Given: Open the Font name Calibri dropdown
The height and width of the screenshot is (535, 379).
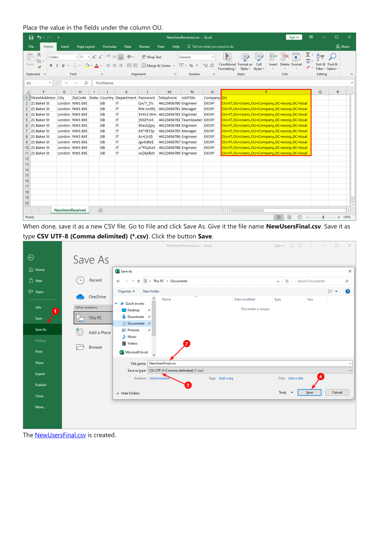Looking at the screenshot, I should tap(77, 57).
